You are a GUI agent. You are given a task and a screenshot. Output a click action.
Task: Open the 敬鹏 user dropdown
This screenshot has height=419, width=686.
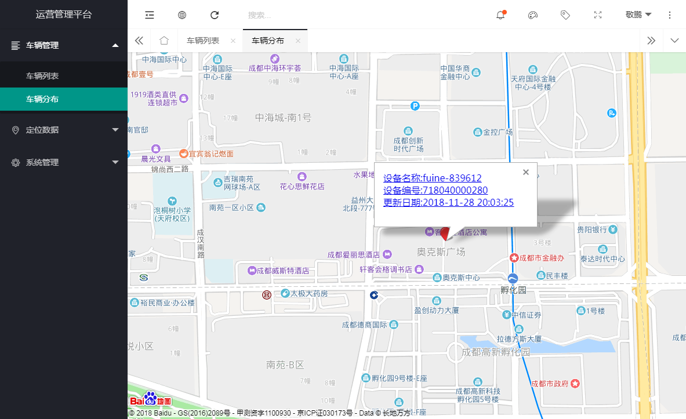pyautogui.click(x=638, y=14)
